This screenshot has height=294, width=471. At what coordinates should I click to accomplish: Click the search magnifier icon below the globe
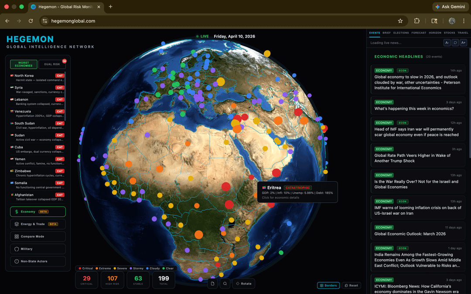[225, 284]
